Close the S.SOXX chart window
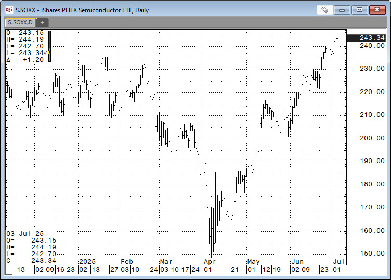This screenshot has height=280, width=391. pos(377,9)
